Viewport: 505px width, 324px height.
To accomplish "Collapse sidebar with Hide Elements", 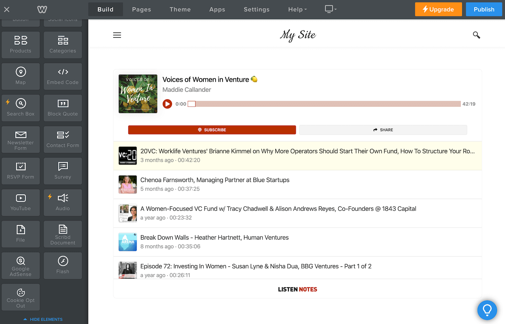I will tap(43, 319).
